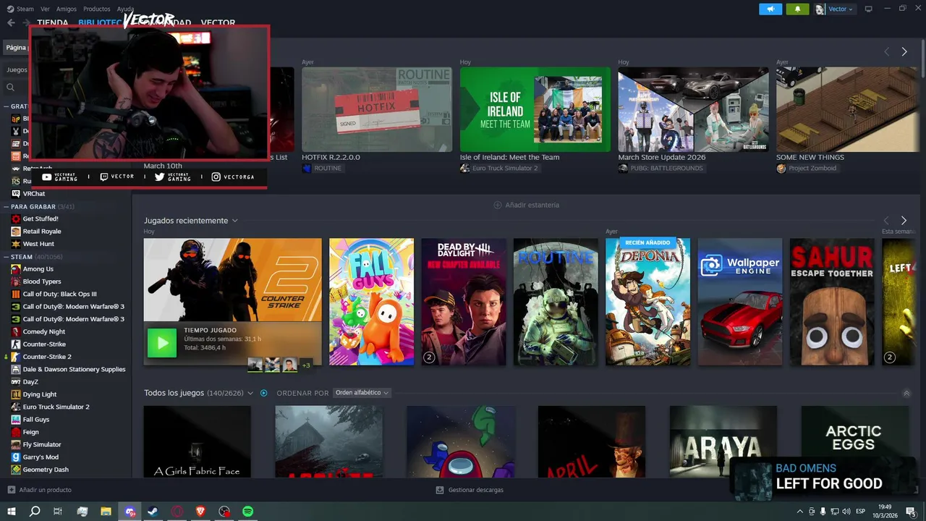The width and height of the screenshot is (926, 521).
Task: Collapse the Todos los juegos shelf
Action: click(906, 393)
